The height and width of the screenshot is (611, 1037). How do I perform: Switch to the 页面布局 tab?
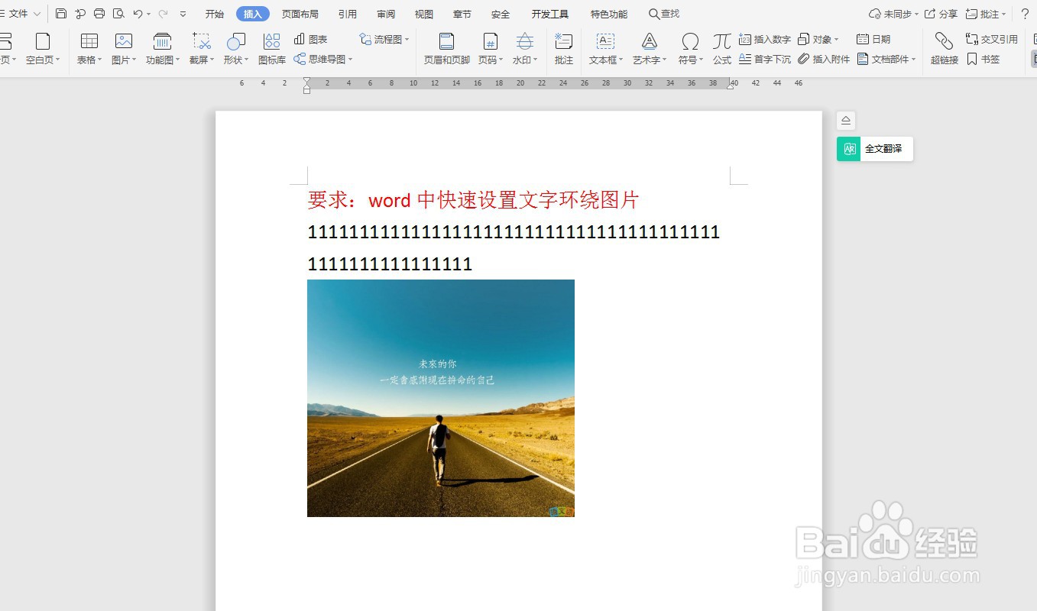coord(300,14)
